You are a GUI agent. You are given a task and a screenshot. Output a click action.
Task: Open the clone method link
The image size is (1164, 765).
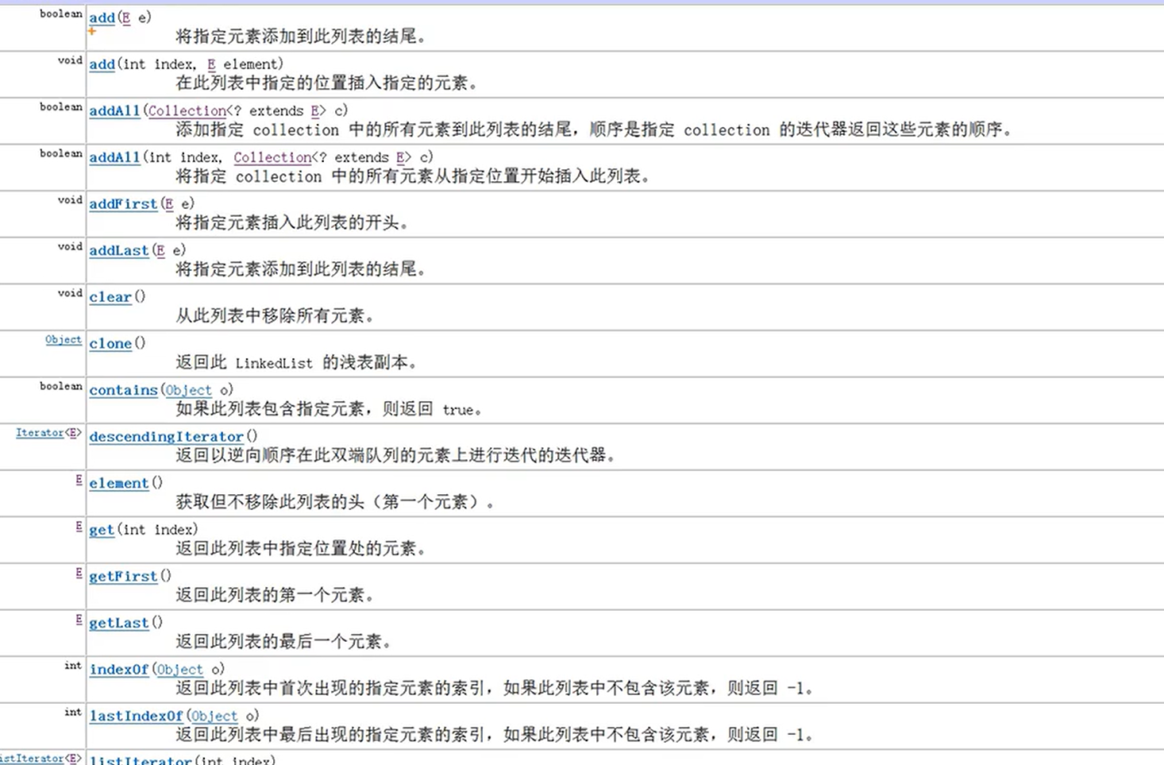click(110, 343)
